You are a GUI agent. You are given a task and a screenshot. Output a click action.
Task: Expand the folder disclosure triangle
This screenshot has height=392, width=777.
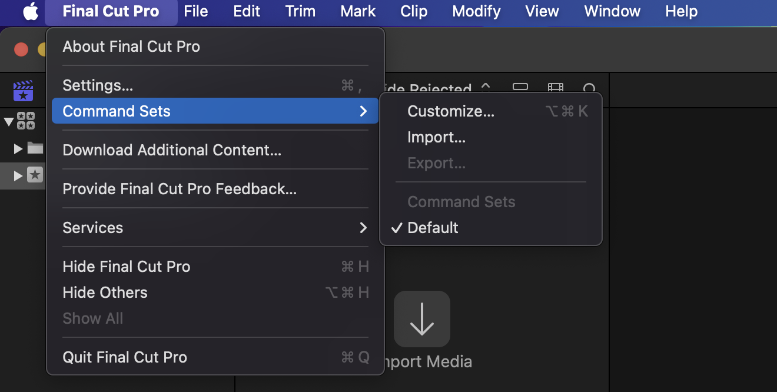click(18, 148)
